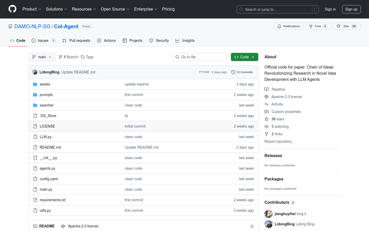This screenshot has height=231, width=369.
Task: Jump to Readme in About sidebar
Action: (275, 89)
